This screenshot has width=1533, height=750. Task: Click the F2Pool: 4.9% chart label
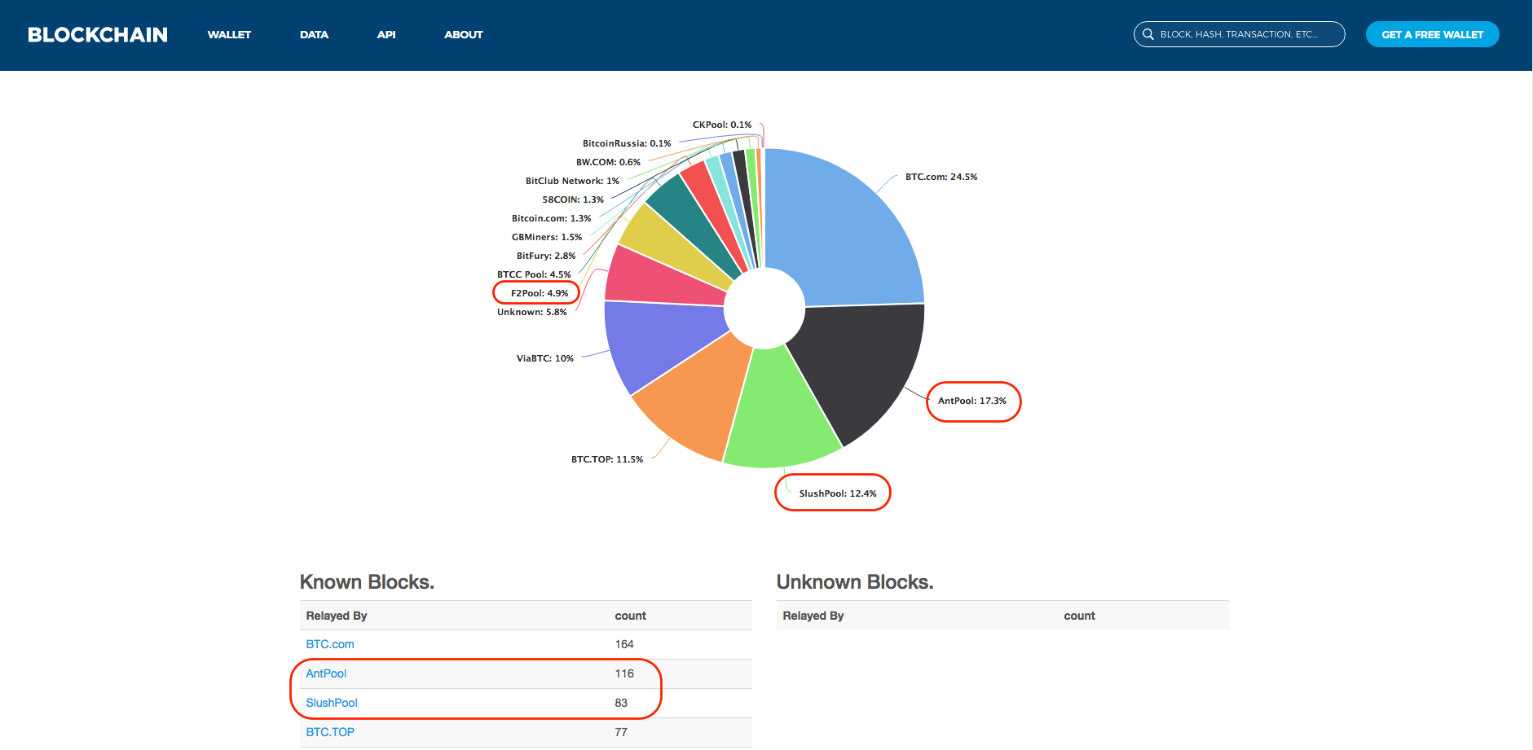tap(540, 293)
